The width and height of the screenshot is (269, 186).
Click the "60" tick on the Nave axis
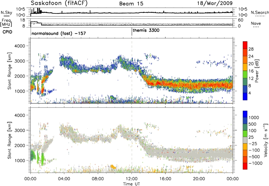point(241,20)
